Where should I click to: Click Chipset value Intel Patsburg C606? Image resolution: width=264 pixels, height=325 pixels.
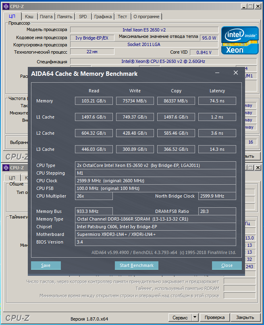tap(156, 227)
